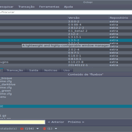Select the package row with version 0.10.23-8
Screen dimensions: 132x132
pos(66,62)
